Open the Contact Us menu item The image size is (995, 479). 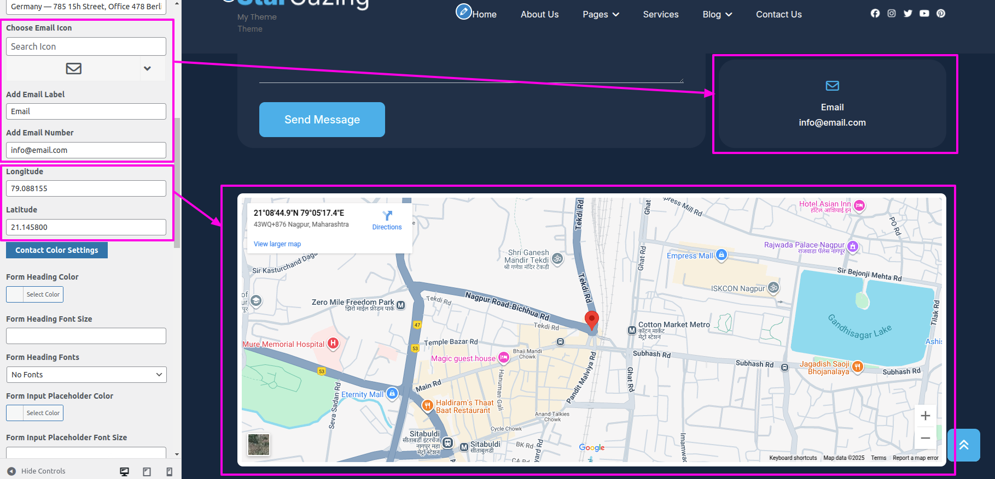pyautogui.click(x=779, y=14)
